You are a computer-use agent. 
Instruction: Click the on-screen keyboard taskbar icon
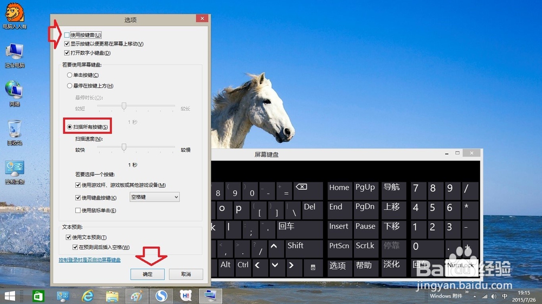pyautogui.click(x=210, y=296)
